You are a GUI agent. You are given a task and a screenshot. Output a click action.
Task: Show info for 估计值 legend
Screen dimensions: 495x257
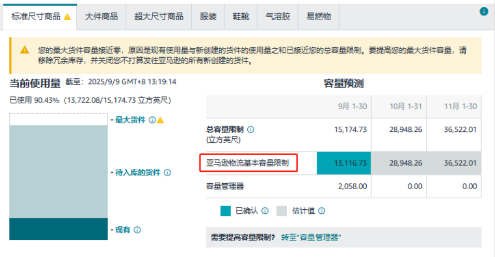pyautogui.click(x=322, y=211)
